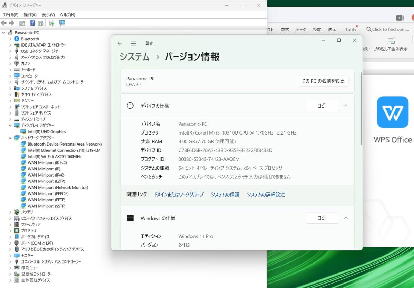Click the gray 1 badge in WPS title bar
This screenshot has height=288, width=414.
tap(400, 18)
